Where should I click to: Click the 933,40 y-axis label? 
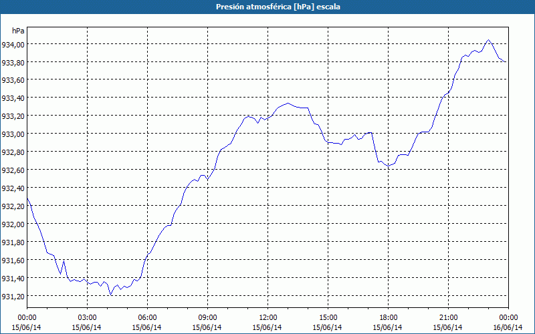click(13, 98)
